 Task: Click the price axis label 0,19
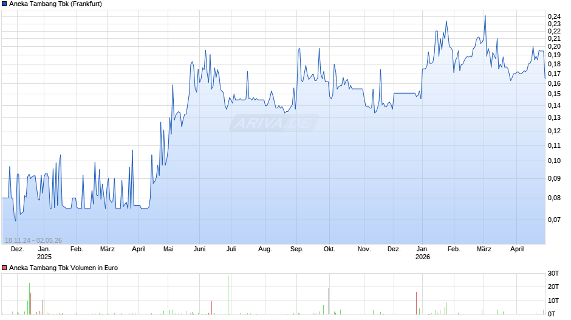554,55
